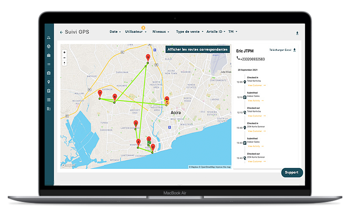
Task: Open the clipboard icon in the sidebar
Action: [x=49, y=91]
